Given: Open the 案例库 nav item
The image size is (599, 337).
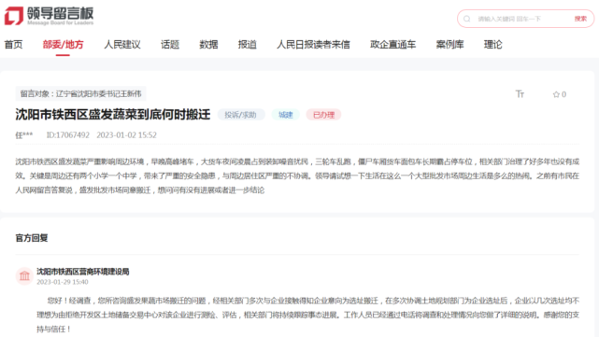Looking at the screenshot, I should click(450, 45).
